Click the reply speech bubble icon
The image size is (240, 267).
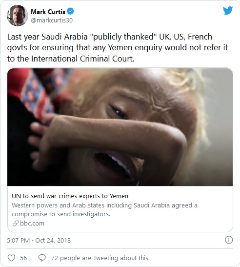coord(42,258)
